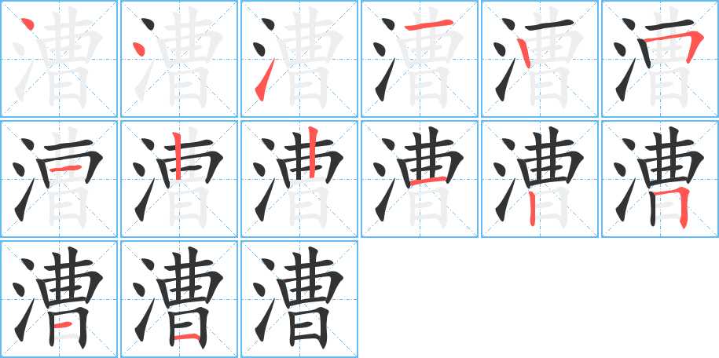The image size is (719, 358).
Task: Pick the cell showing red horizontal-turning hook stroke
Action: tap(660, 59)
